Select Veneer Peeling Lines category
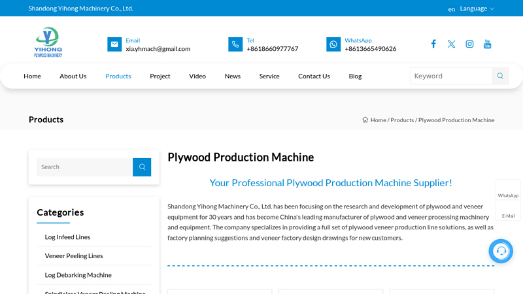The height and width of the screenshot is (294, 523). point(74,256)
